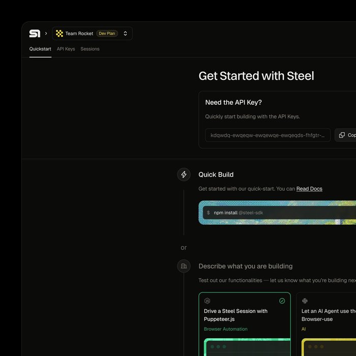Click the Node.js icon on the Puppeteer card
Screen dimensions: 356x356
click(207, 301)
